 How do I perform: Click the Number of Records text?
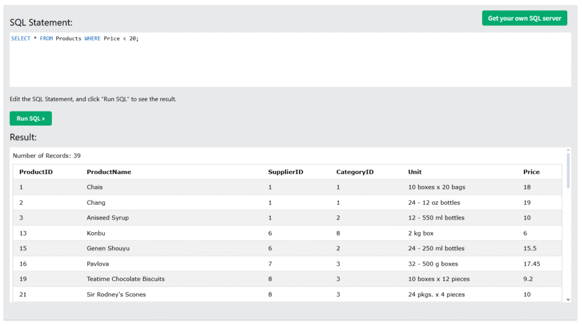47,155
